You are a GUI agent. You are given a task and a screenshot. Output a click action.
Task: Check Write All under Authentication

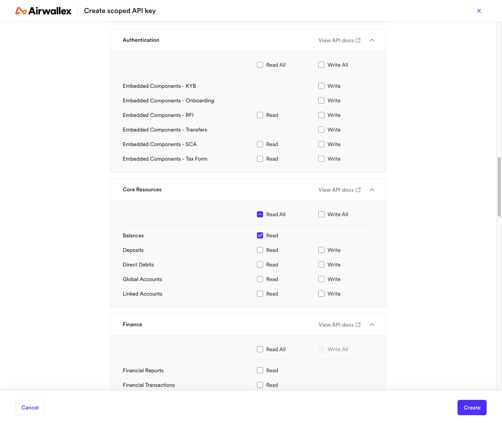(x=321, y=65)
